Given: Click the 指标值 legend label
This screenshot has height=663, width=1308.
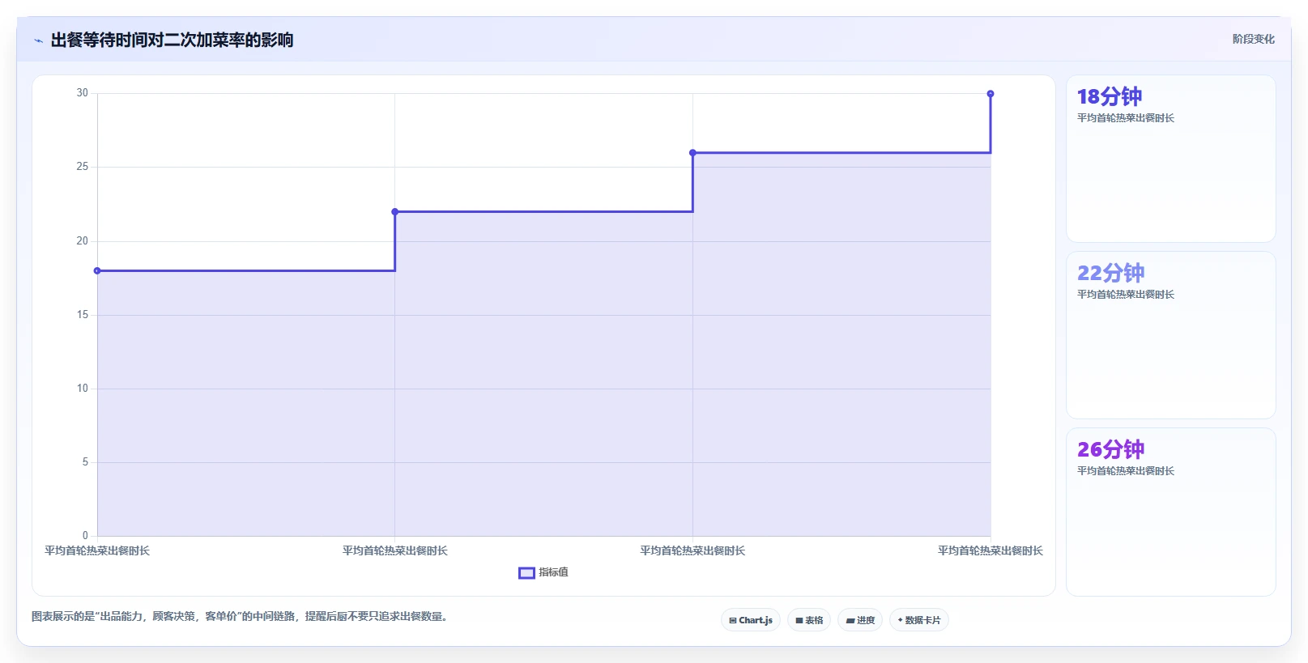Looking at the screenshot, I should click(x=554, y=572).
